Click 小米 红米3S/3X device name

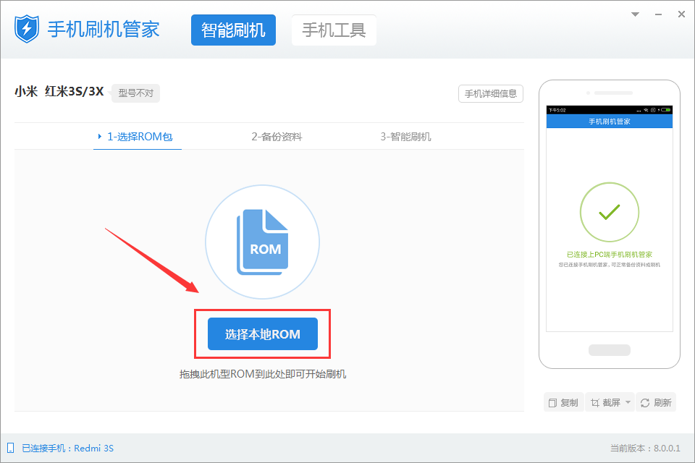tap(59, 91)
